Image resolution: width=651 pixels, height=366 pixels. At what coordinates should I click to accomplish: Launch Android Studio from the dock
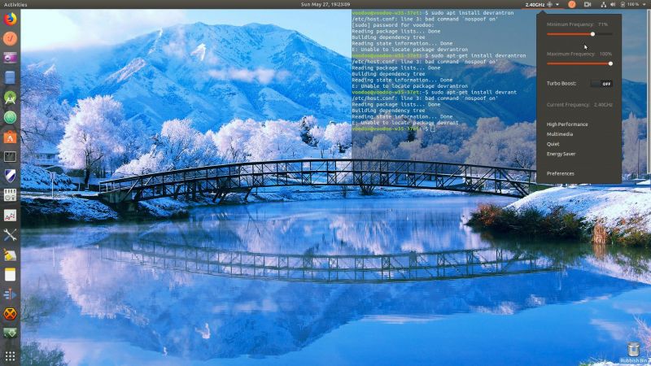(10, 98)
